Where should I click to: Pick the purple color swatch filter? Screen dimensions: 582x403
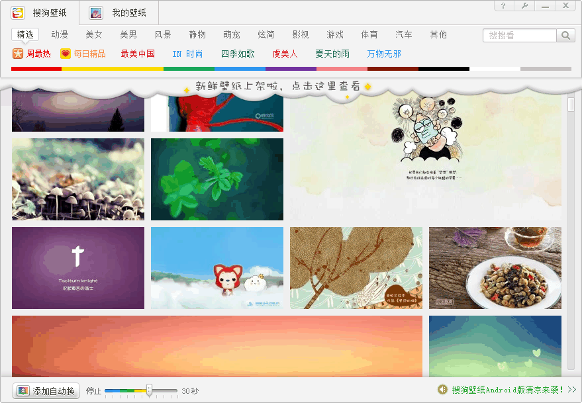tap(291, 69)
